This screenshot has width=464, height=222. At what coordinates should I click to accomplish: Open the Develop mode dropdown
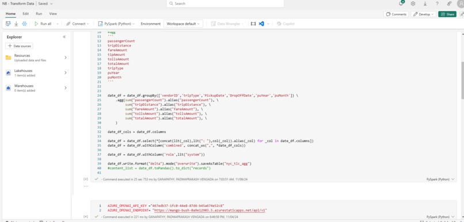pos(424,14)
